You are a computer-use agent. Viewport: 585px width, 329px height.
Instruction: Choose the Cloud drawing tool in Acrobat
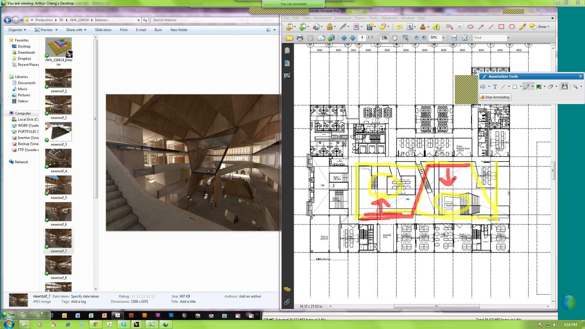coord(470,27)
